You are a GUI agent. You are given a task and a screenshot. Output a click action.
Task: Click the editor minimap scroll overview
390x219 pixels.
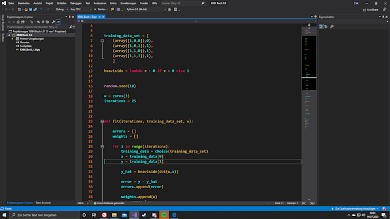click(309, 114)
